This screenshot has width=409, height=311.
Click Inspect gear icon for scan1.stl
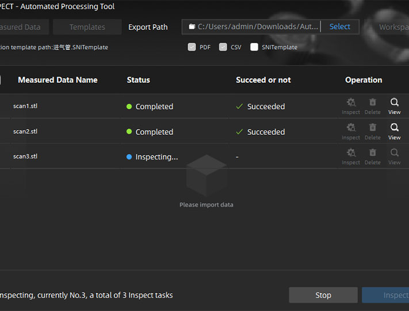pos(351,103)
